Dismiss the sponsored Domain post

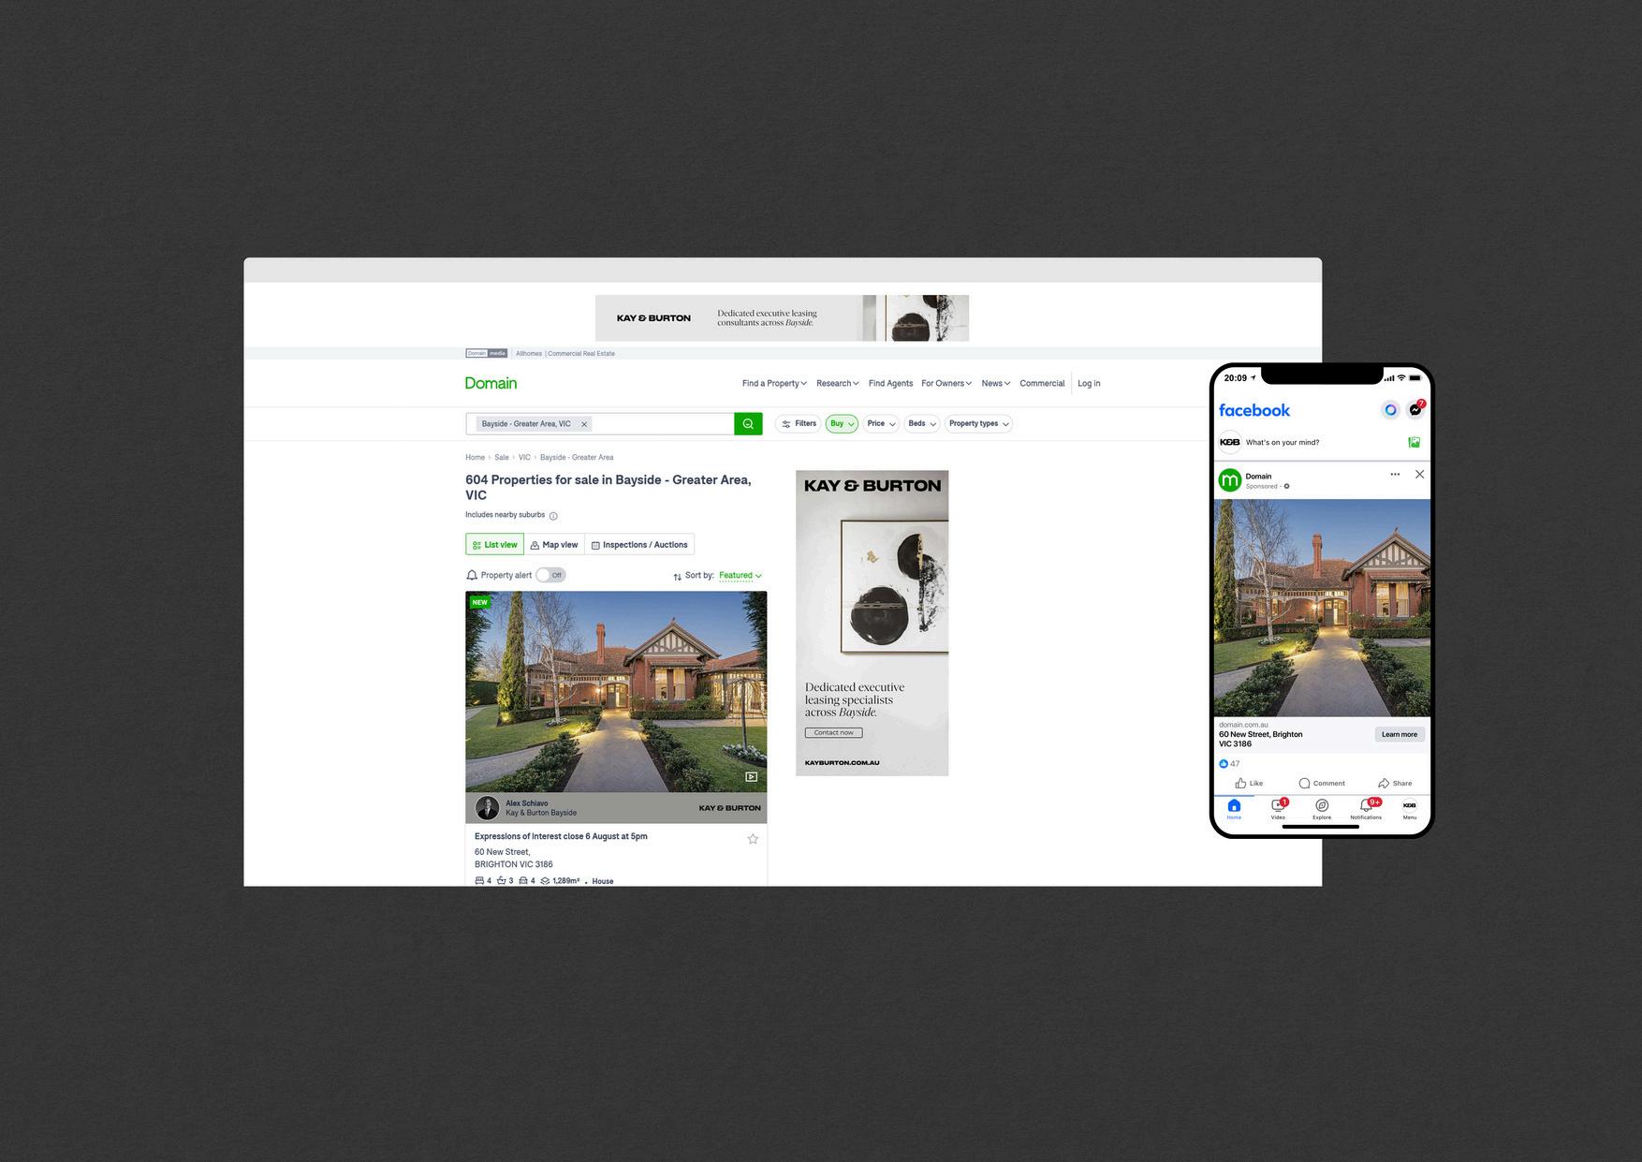point(1419,475)
